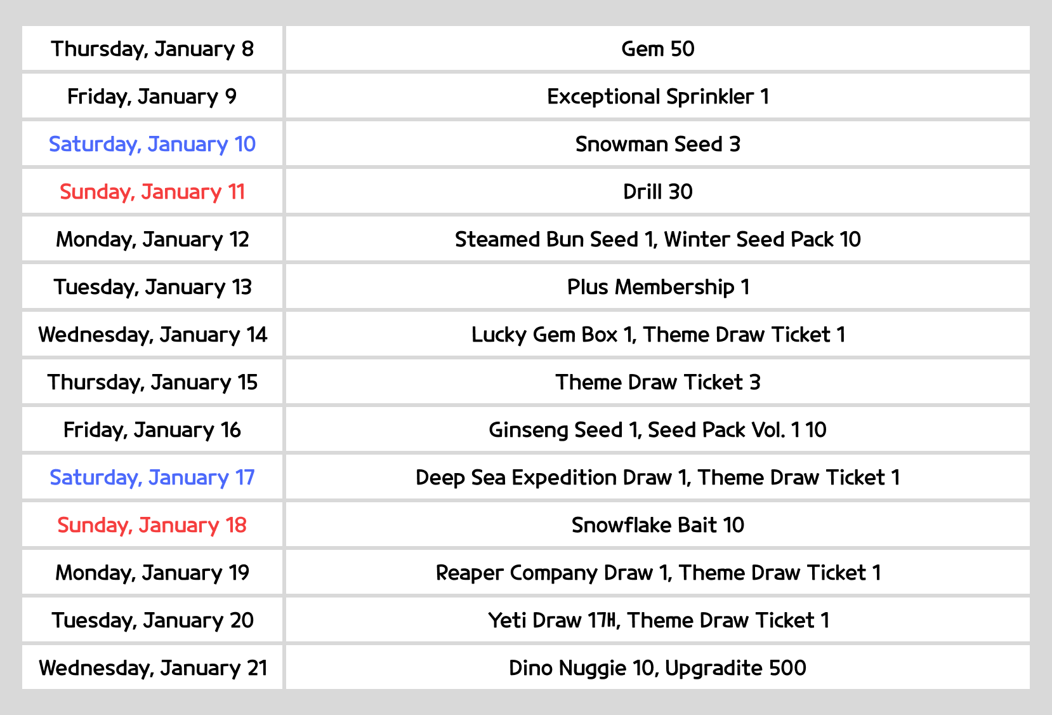Click the Friday, January 16 date cell
This screenshot has width=1052, height=715.
(152, 430)
